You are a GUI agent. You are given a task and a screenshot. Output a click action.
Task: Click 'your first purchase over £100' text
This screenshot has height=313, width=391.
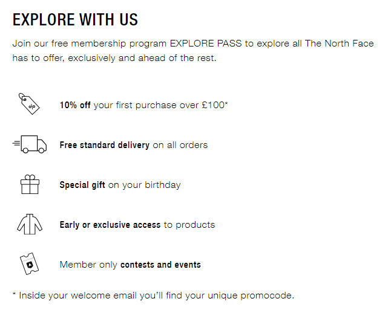[160, 105]
